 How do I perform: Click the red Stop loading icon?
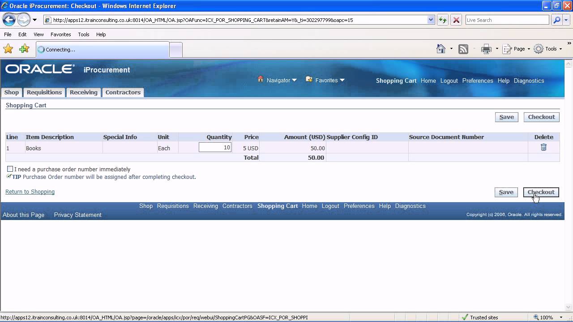(x=456, y=20)
